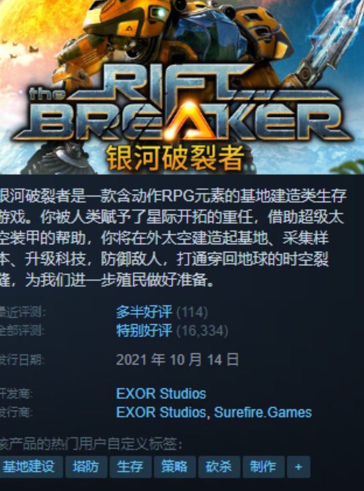
Task: Open EXOR Studios in the 发行商 row
Action: 161,412
